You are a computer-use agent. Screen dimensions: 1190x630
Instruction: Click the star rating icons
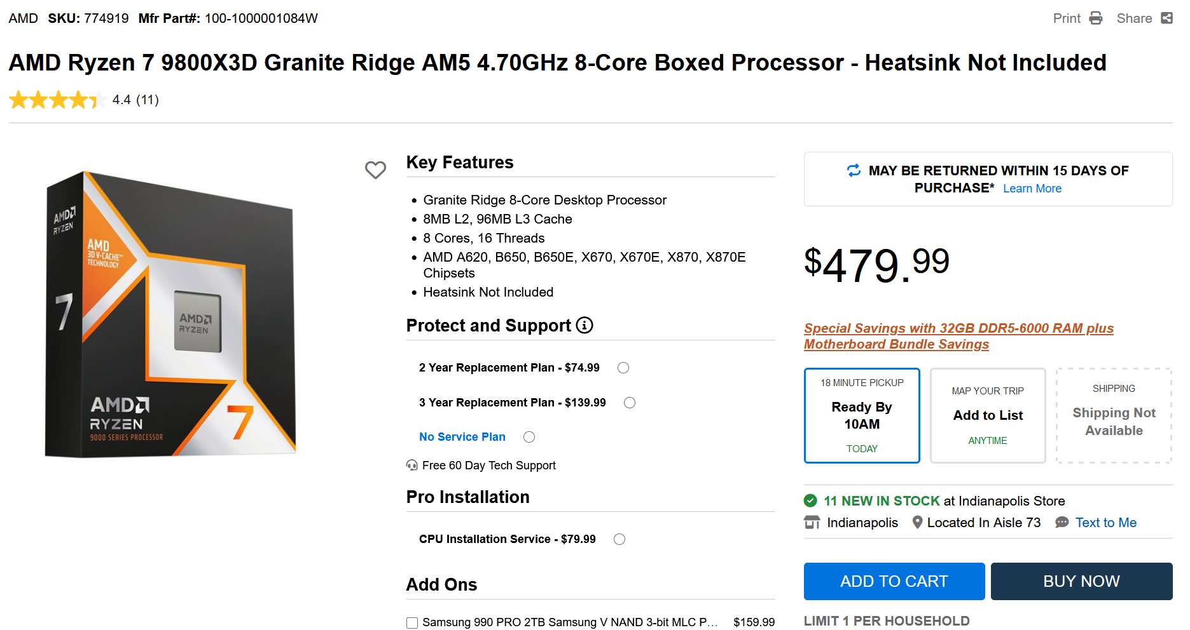click(58, 100)
